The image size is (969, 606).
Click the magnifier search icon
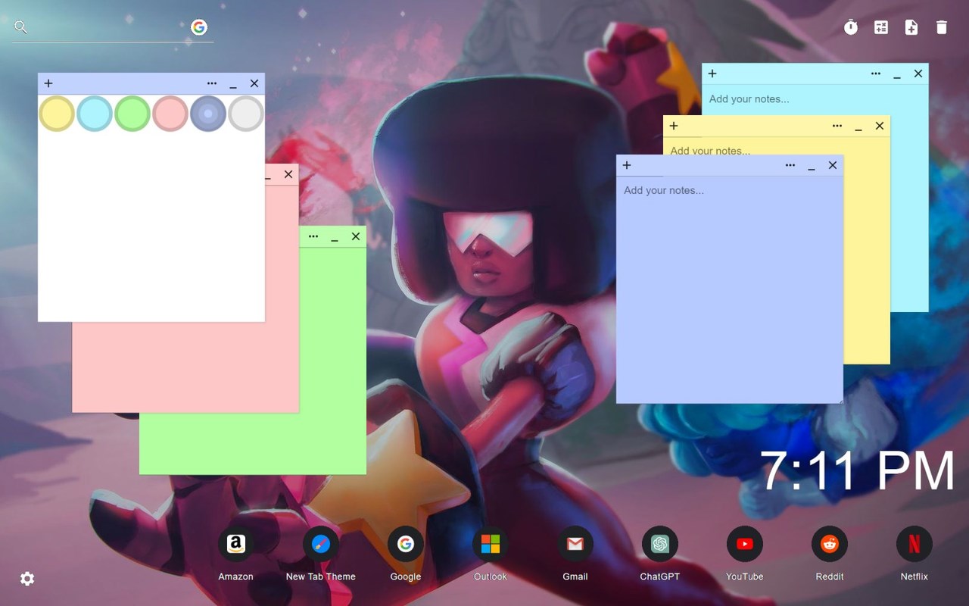(x=20, y=27)
